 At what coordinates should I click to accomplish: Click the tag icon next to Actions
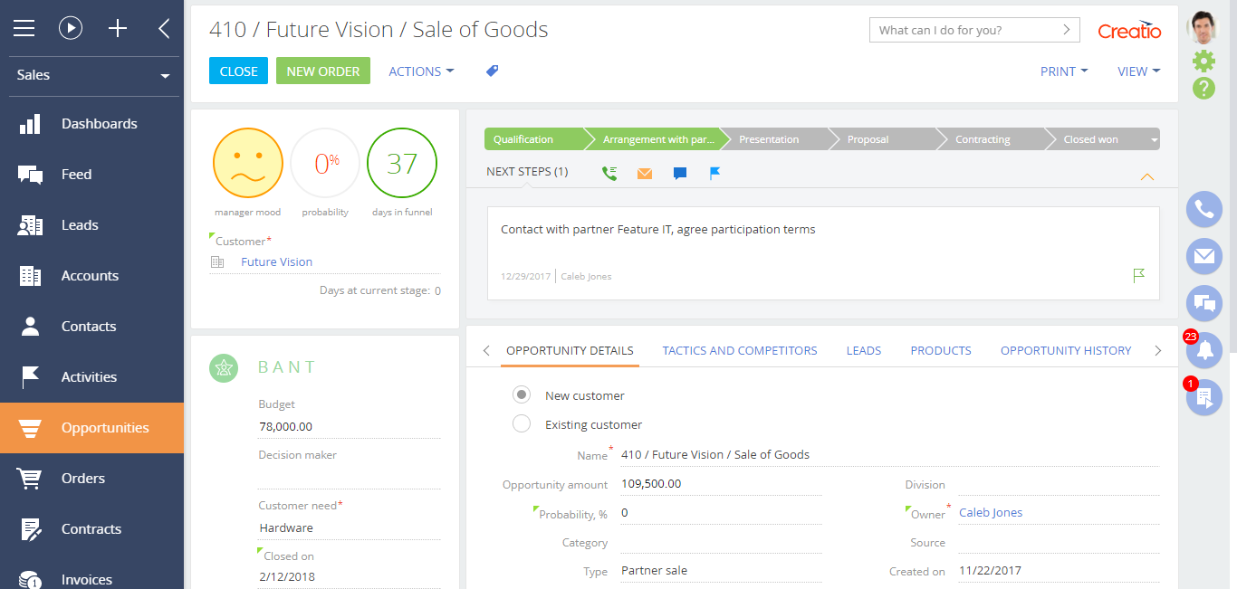(493, 71)
